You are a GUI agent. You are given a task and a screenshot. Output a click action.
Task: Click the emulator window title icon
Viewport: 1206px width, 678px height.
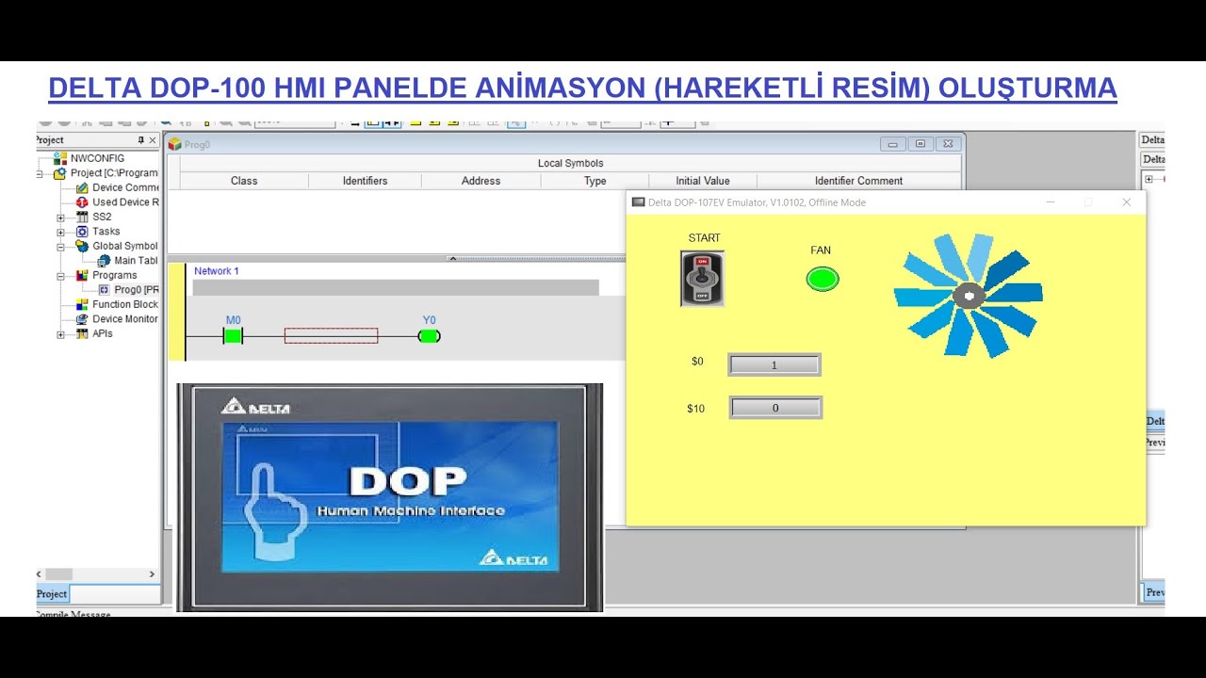click(638, 202)
